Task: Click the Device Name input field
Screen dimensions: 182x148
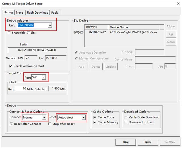Action: [x=155, y=59]
